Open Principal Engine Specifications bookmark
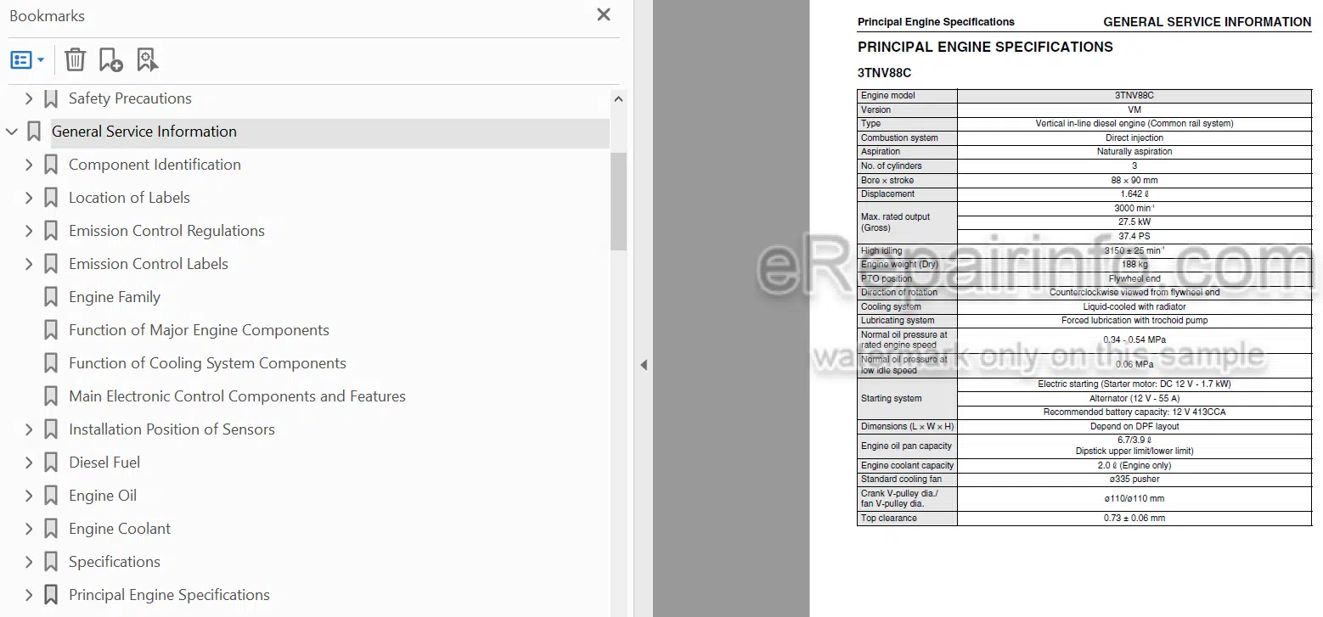Viewport: 1323px width, 617px height. 169,595
